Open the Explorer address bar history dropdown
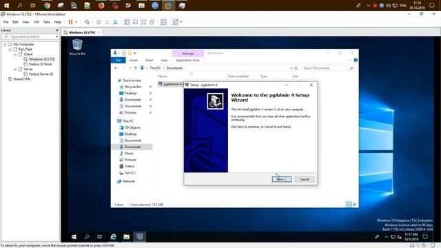 [291, 68]
